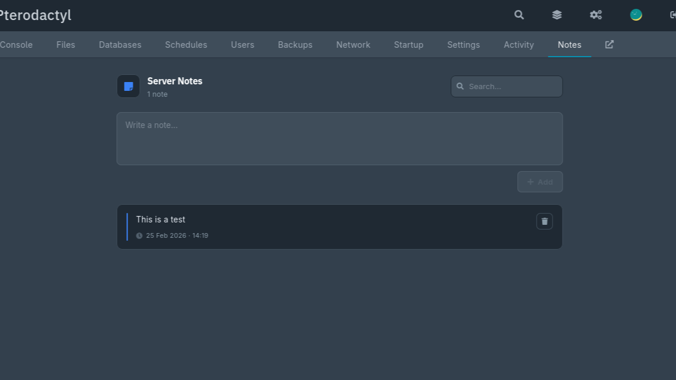
Task: Select the Schedules tab
Action: (x=186, y=45)
